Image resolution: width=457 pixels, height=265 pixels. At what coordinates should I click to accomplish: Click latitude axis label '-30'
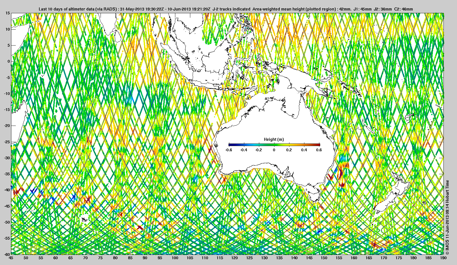(x=7, y=158)
